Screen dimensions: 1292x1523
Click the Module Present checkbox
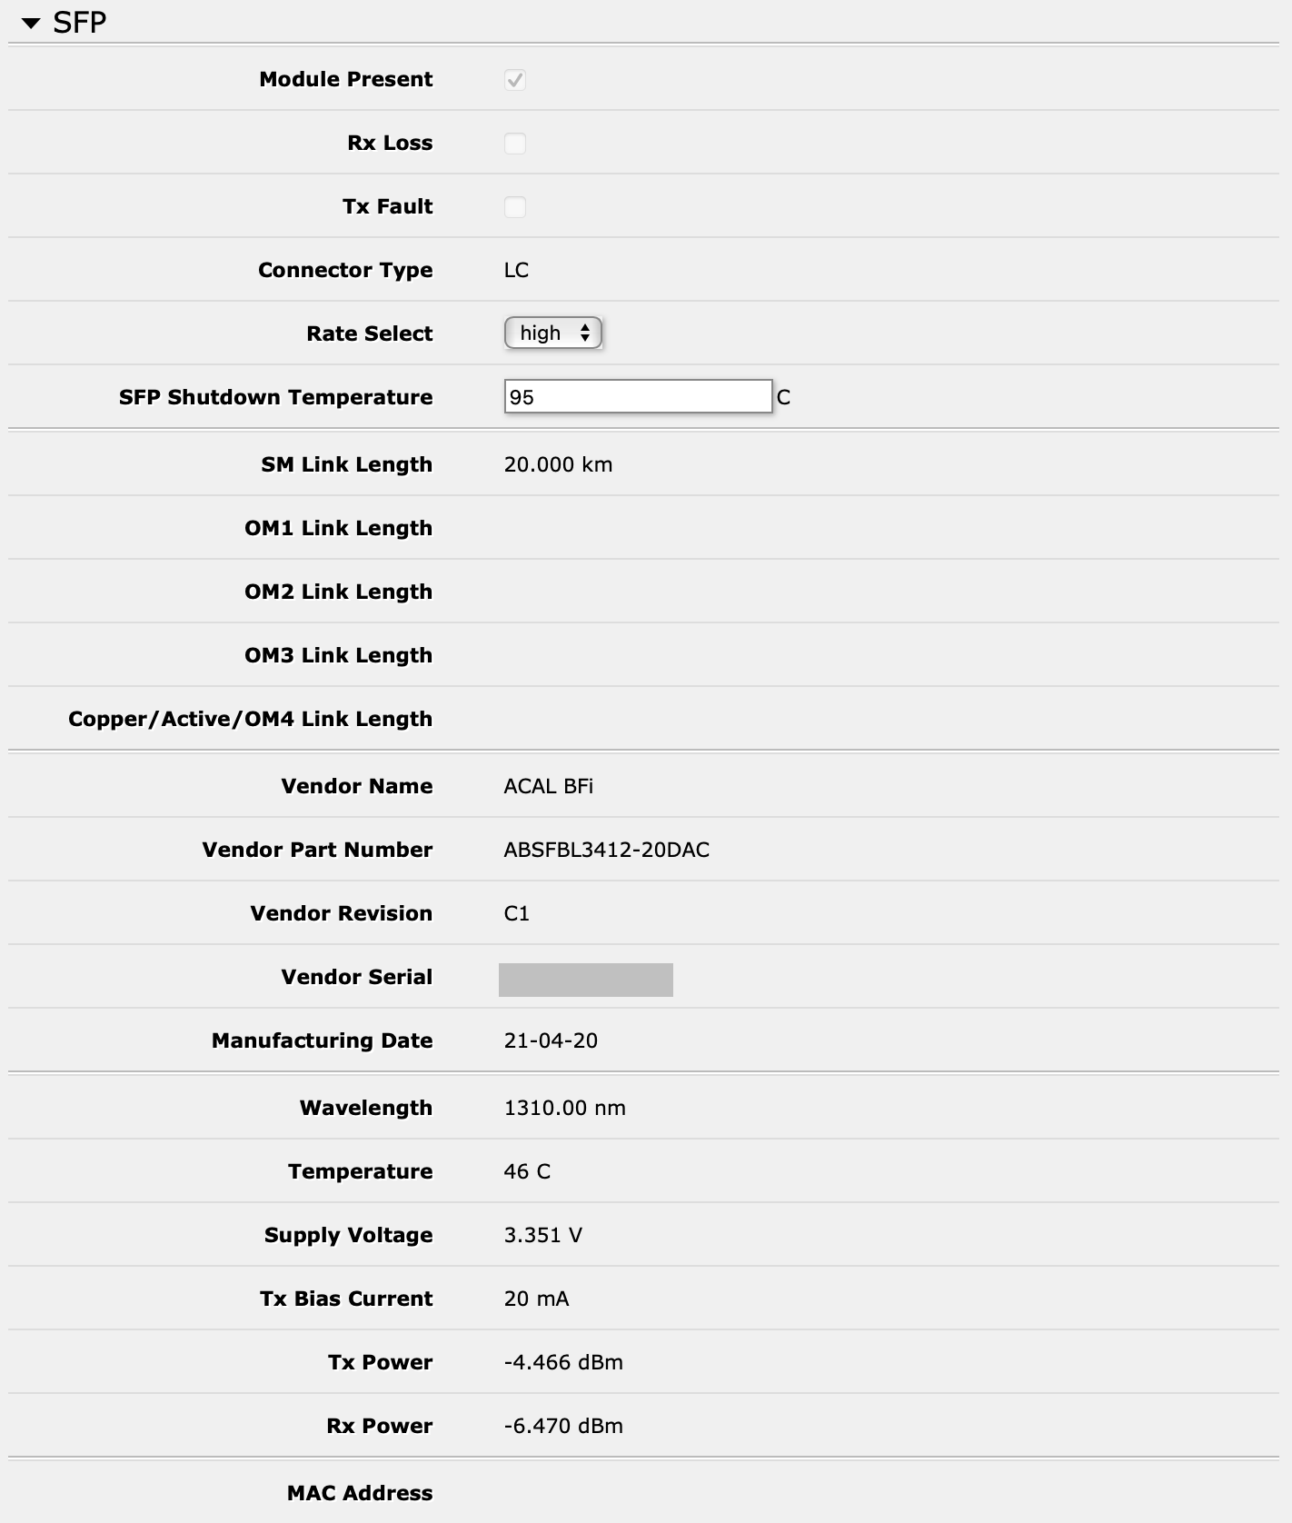(x=515, y=80)
